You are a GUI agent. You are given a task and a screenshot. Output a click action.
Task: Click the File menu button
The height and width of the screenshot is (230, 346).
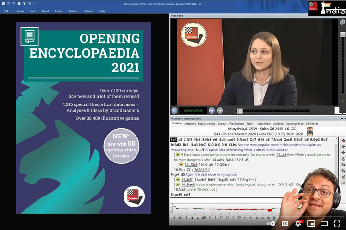6,10
